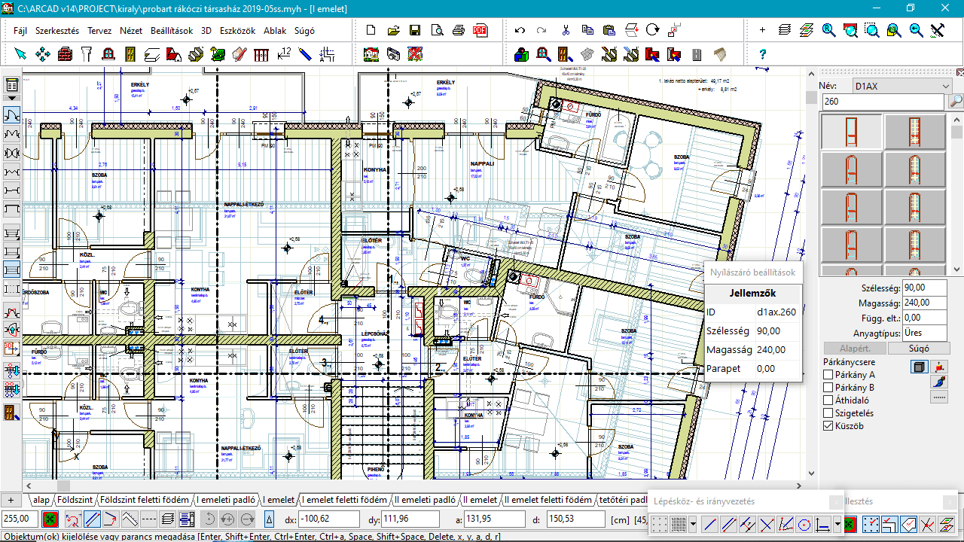Select the dimension tool
Screen dimensions: 964x542
[283, 54]
